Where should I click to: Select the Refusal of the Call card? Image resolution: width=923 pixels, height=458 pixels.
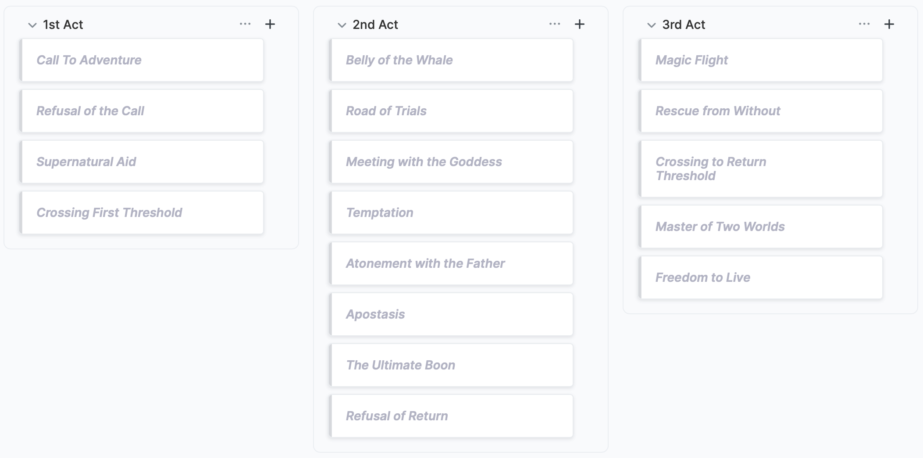pyautogui.click(x=142, y=111)
